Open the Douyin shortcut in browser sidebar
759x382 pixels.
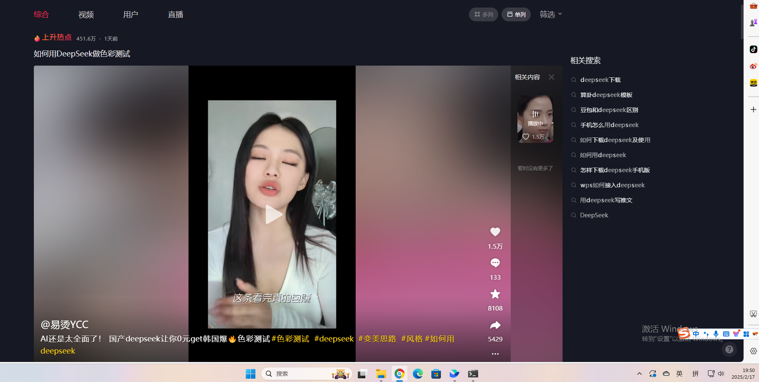click(x=753, y=49)
